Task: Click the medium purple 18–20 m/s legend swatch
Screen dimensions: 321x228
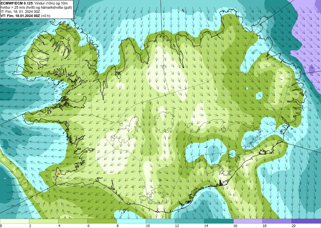Action: click(277, 221)
